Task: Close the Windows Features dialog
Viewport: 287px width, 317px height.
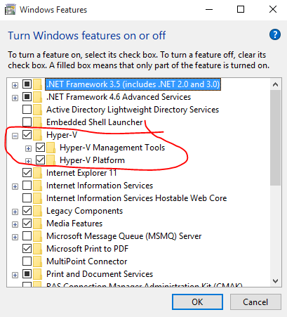Action: 273,9
